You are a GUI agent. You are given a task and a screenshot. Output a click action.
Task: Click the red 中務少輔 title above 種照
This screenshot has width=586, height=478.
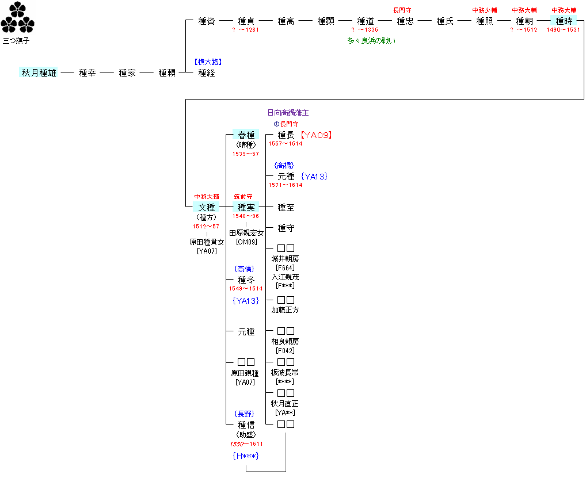(485, 10)
